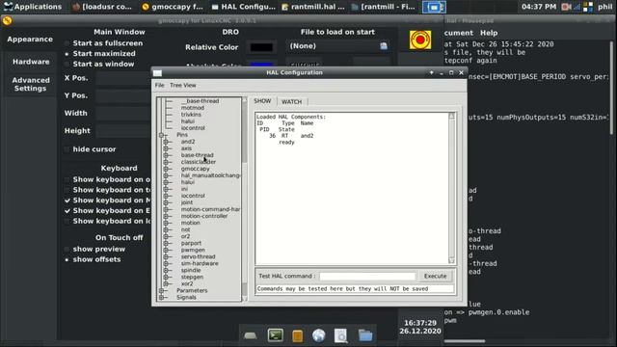
Task: Select the motmod tree item
Action: click(x=193, y=108)
